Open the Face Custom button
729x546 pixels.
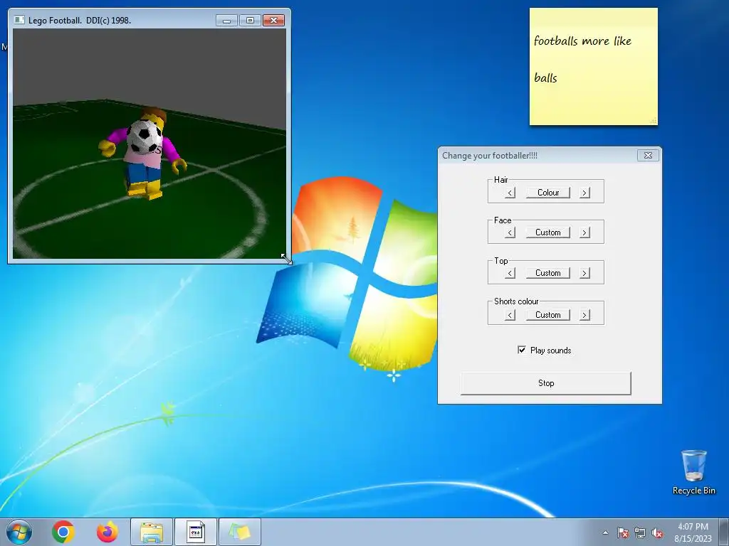tap(548, 232)
